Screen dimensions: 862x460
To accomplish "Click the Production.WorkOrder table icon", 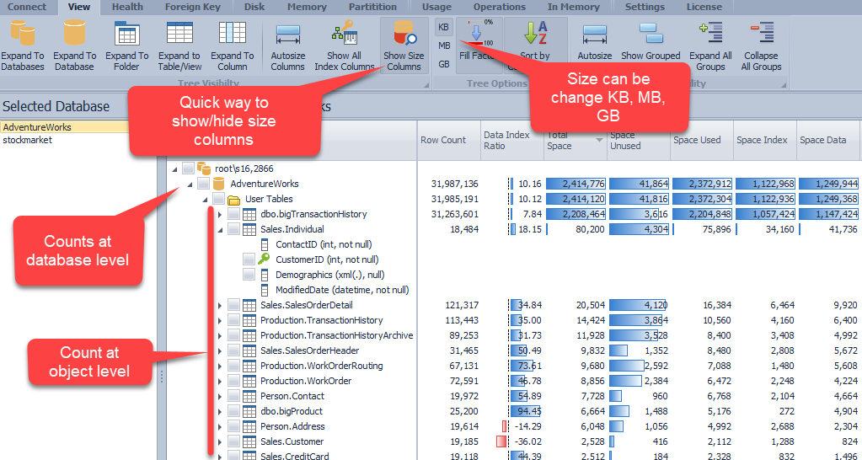I will click(249, 381).
